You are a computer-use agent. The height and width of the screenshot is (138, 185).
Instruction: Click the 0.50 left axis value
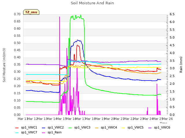17,43
